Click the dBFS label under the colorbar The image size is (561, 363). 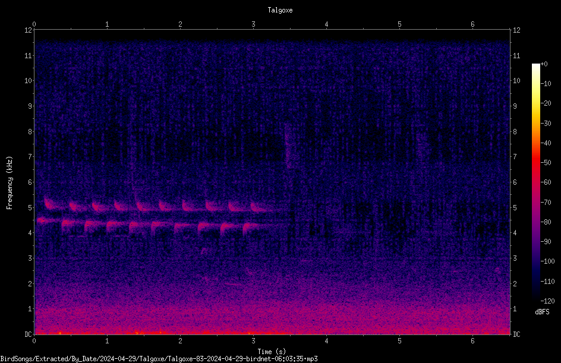[x=542, y=312]
